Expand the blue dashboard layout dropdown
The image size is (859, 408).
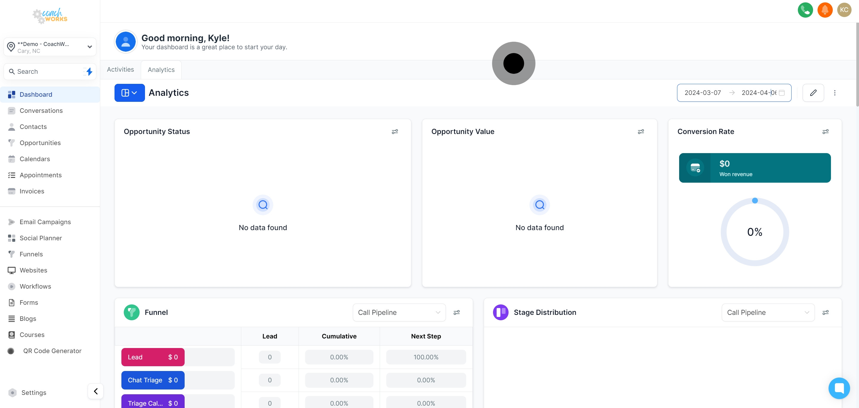click(x=129, y=93)
